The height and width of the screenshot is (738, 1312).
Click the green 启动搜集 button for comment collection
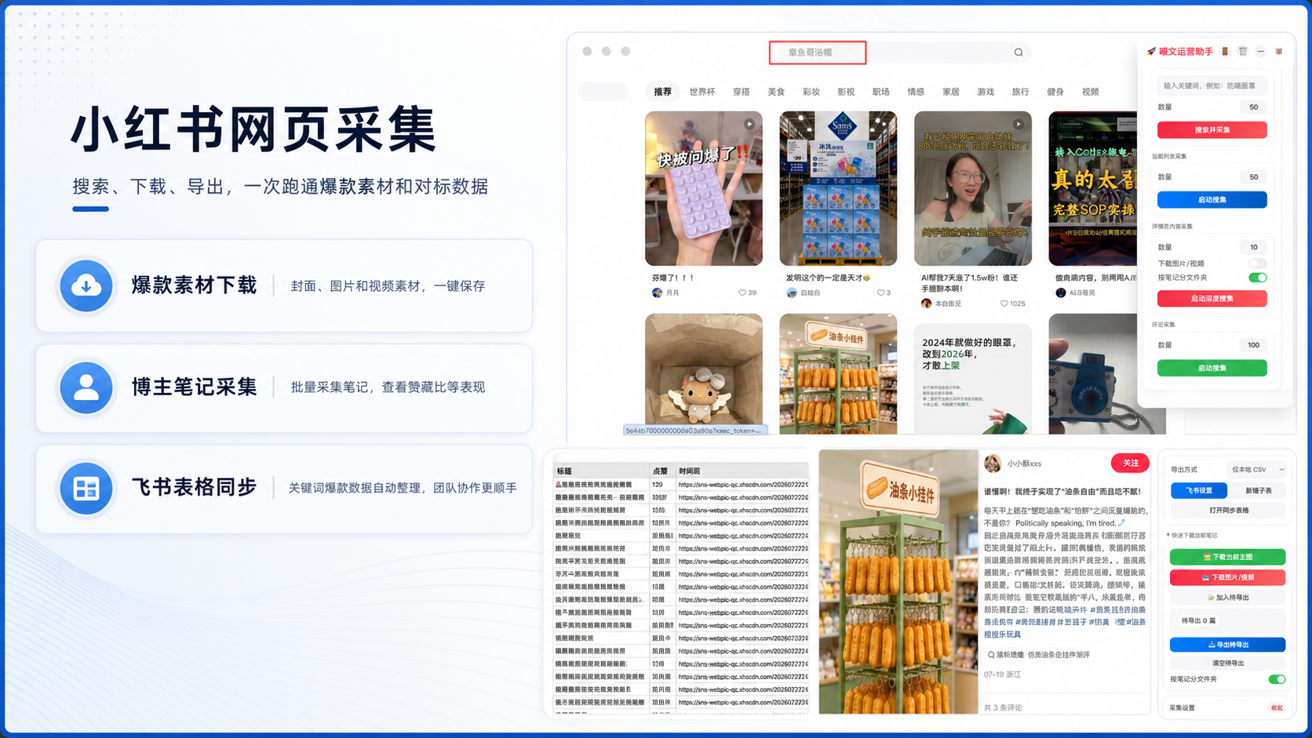click(1212, 368)
